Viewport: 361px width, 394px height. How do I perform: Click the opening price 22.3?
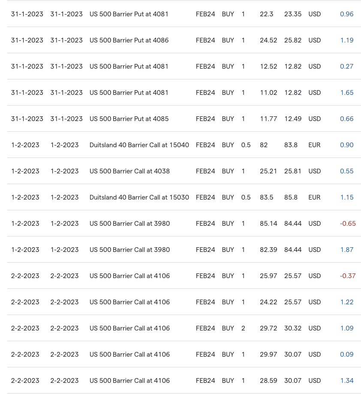266,14
